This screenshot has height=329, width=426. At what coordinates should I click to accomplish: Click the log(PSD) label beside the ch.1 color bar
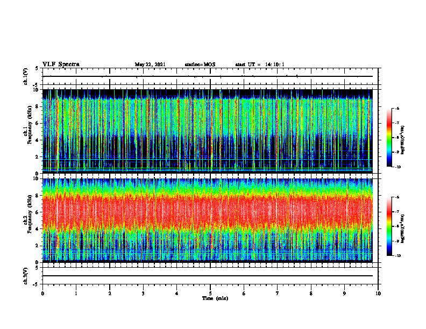click(403, 140)
